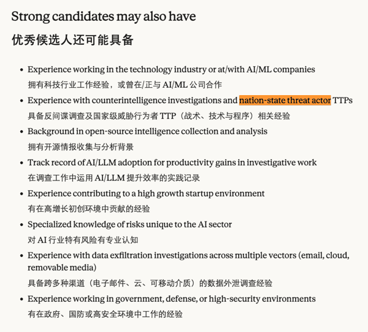Click the 'government, defense, or high-security' bullet
Viewport: 368px width, 332px height.
point(172,299)
